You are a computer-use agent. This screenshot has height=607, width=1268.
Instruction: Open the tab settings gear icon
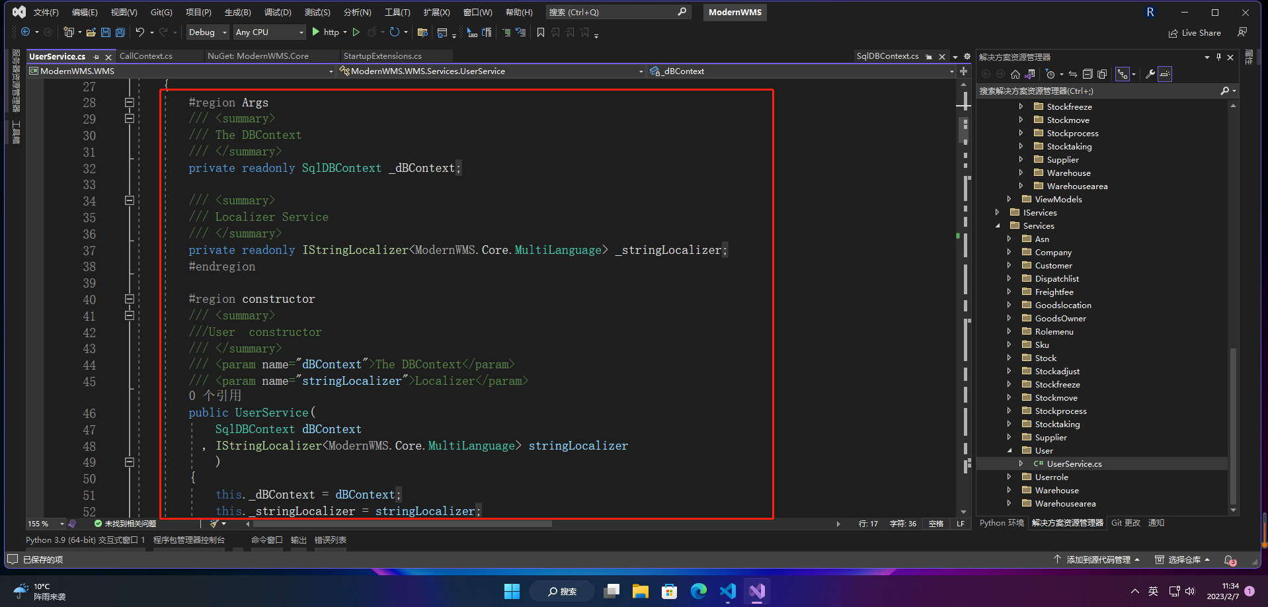967,56
